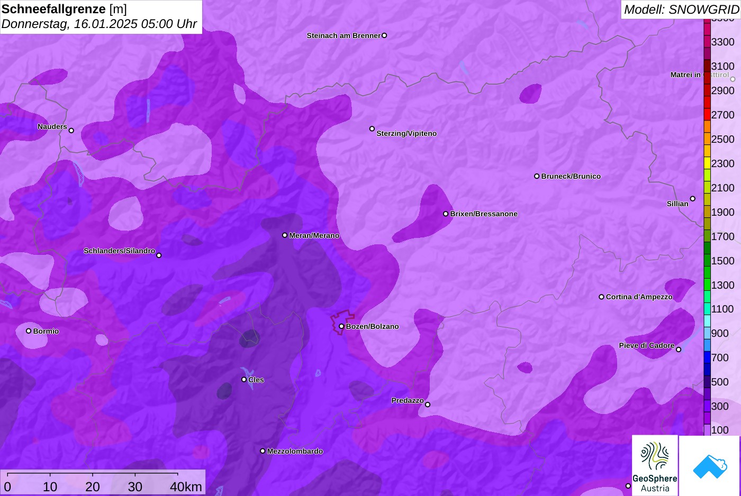Select the Nauders station marker dot
The image size is (741, 496).
[x=71, y=131]
